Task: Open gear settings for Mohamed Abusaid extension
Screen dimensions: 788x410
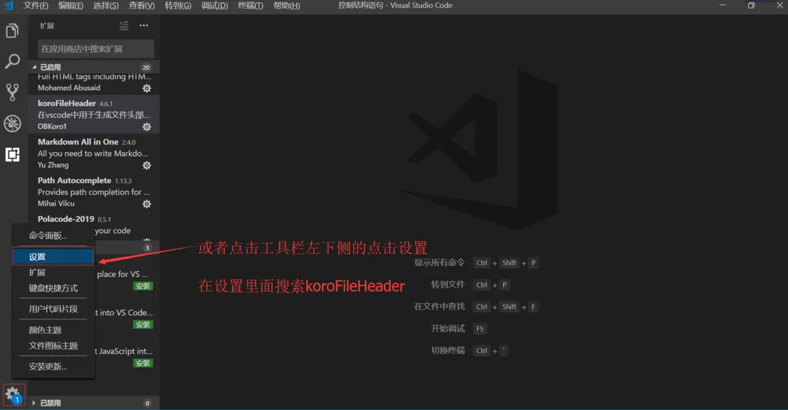Action: (147, 88)
